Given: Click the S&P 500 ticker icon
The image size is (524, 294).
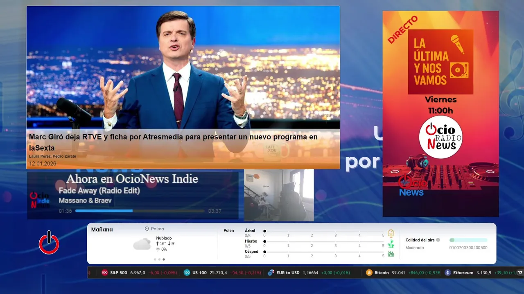Looking at the screenshot, I should point(104,273).
